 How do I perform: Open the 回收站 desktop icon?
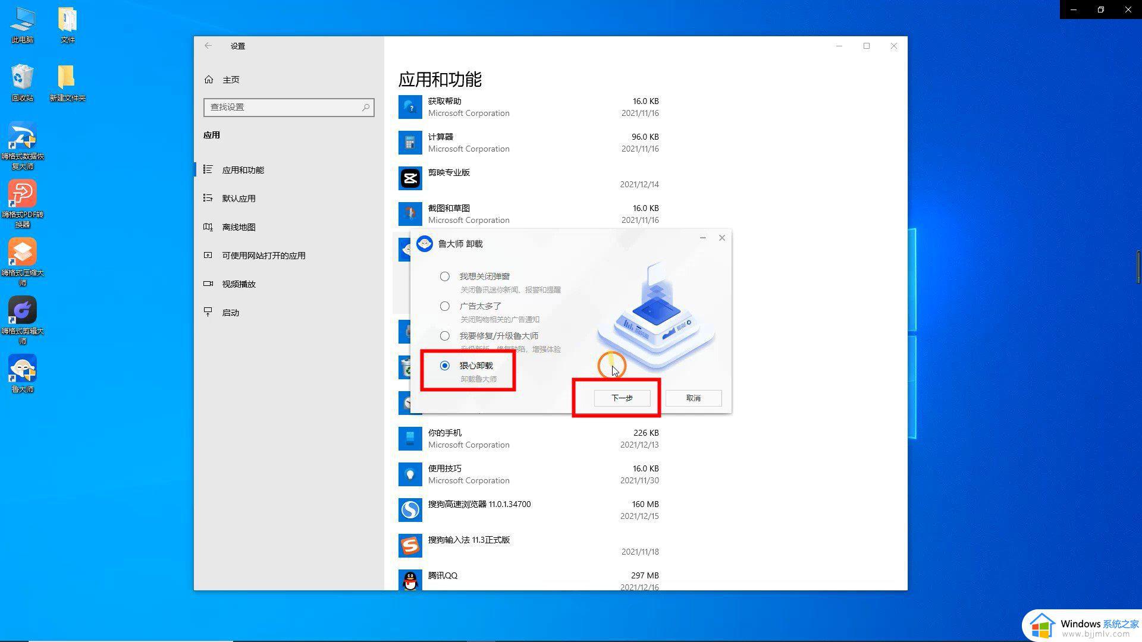click(23, 77)
